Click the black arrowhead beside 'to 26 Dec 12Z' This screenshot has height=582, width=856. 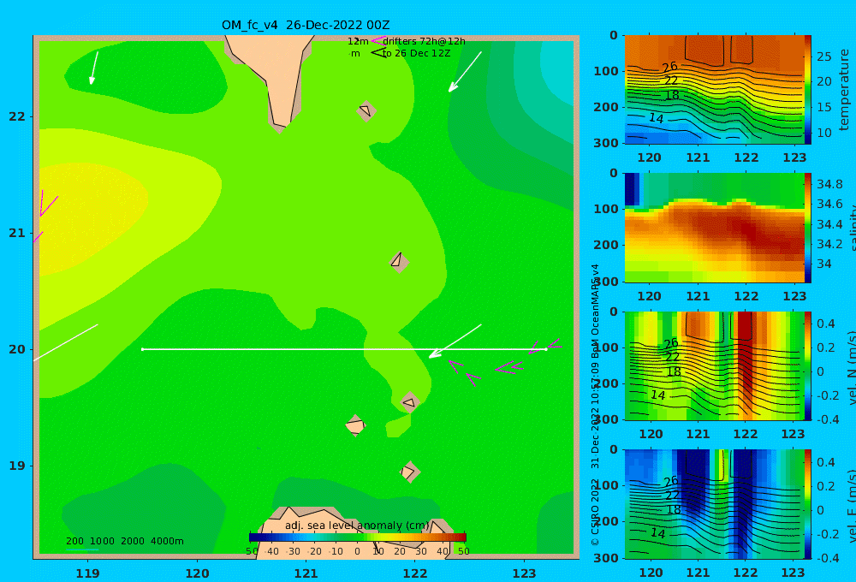coord(377,53)
